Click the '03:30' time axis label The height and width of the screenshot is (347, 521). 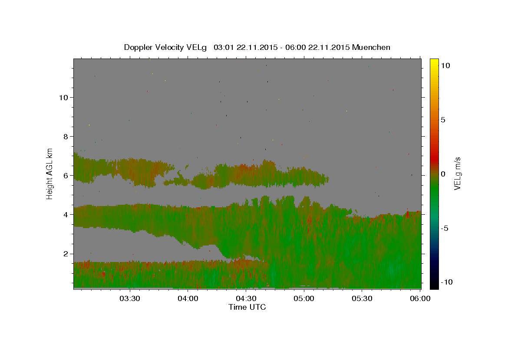pyautogui.click(x=130, y=298)
